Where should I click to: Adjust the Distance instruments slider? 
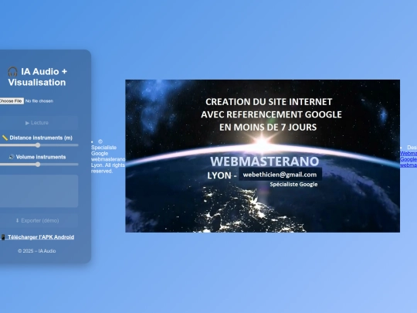click(39, 145)
